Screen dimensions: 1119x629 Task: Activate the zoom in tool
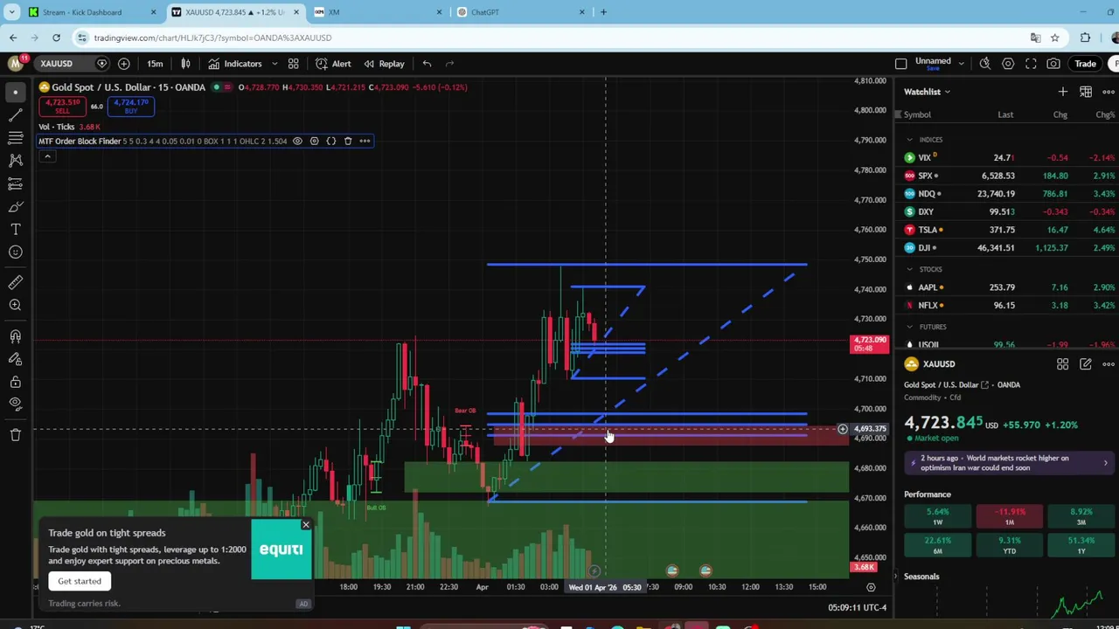[15, 305]
